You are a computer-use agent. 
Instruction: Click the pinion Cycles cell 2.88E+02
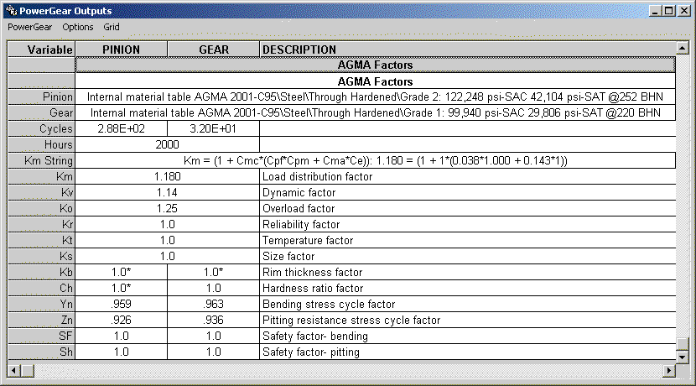point(122,129)
